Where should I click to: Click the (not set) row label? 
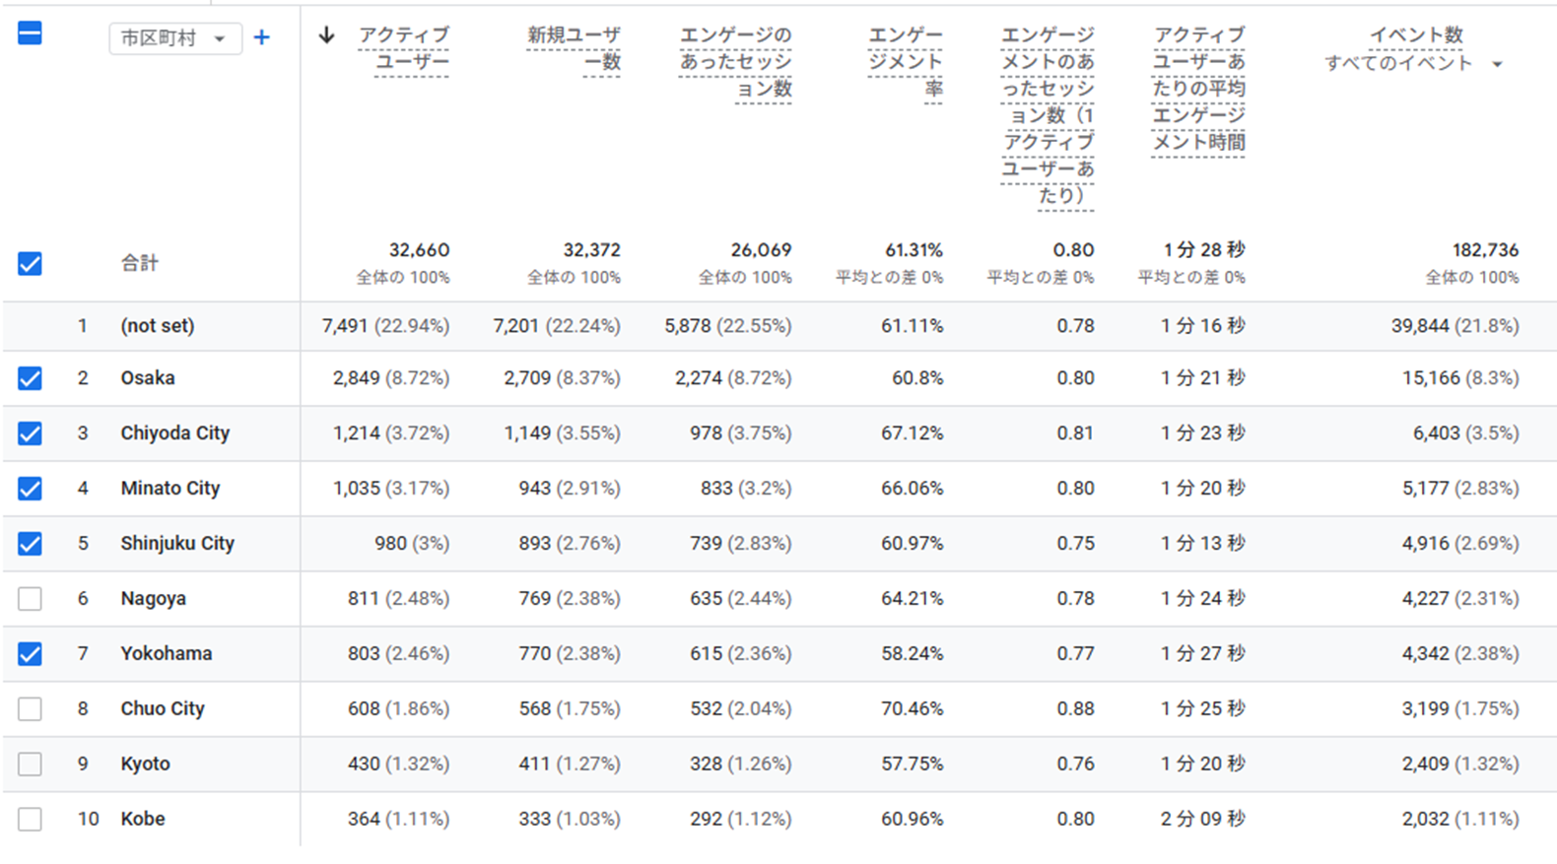pyautogui.click(x=158, y=326)
